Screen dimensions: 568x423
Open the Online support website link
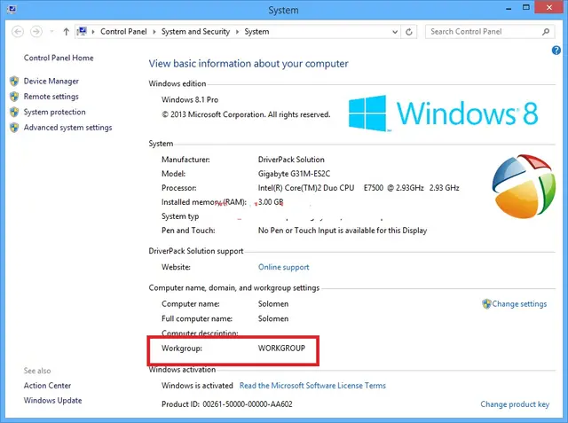(x=284, y=267)
